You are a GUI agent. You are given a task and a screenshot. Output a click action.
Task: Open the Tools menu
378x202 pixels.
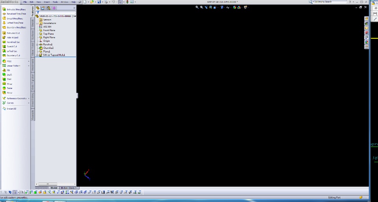[55, 2]
